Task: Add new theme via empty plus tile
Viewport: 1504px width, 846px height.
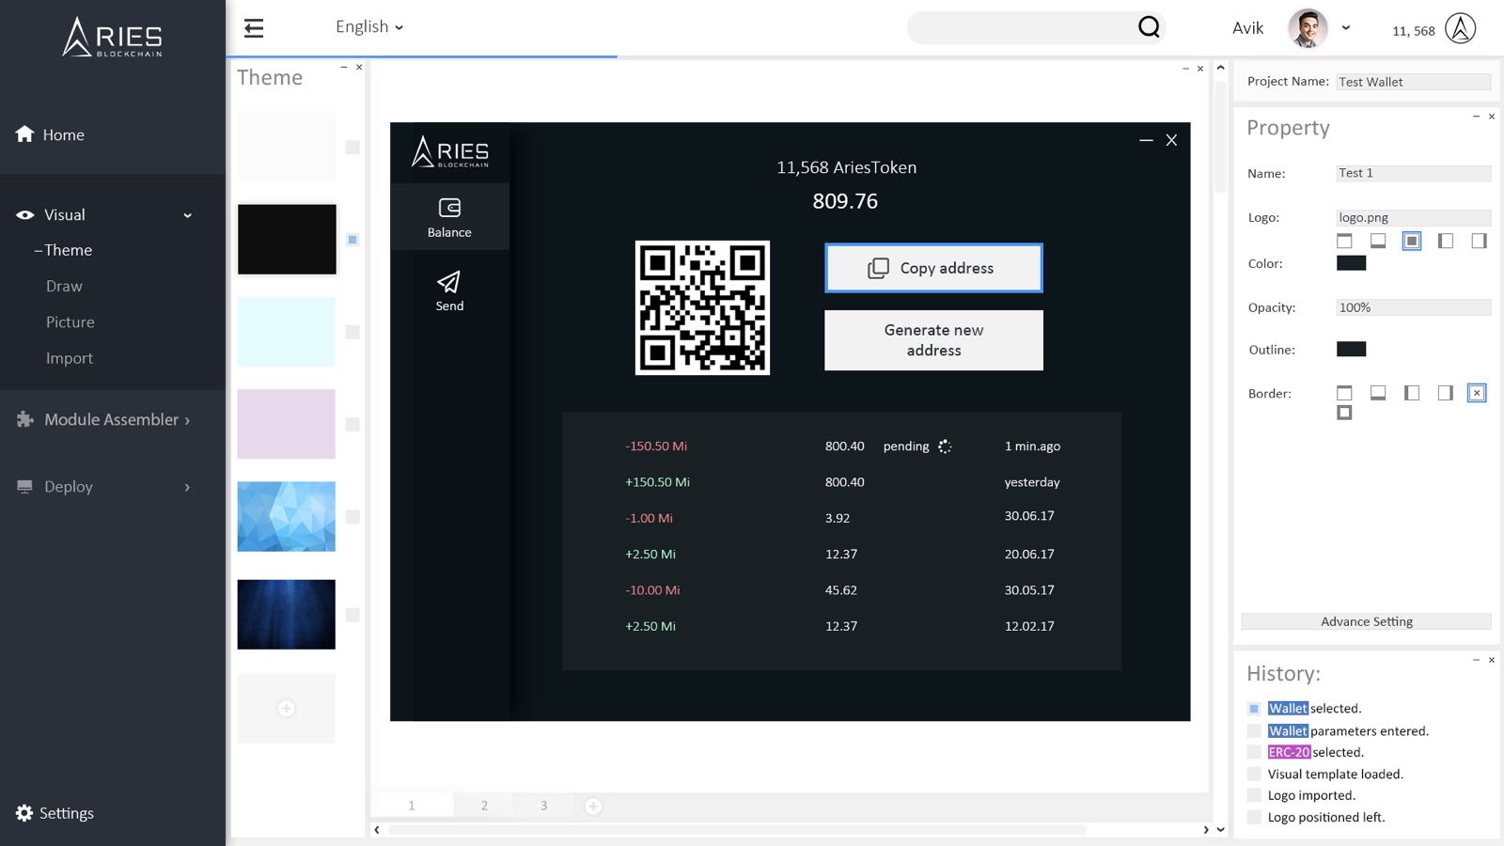Action: [286, 708]
